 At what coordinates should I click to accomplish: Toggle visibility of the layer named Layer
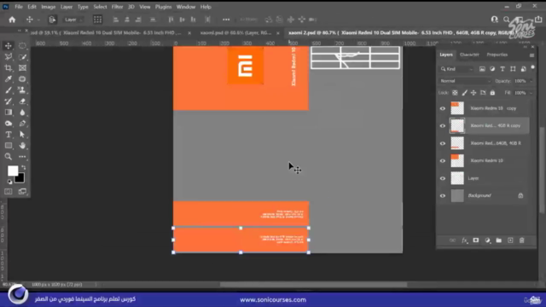443,178
